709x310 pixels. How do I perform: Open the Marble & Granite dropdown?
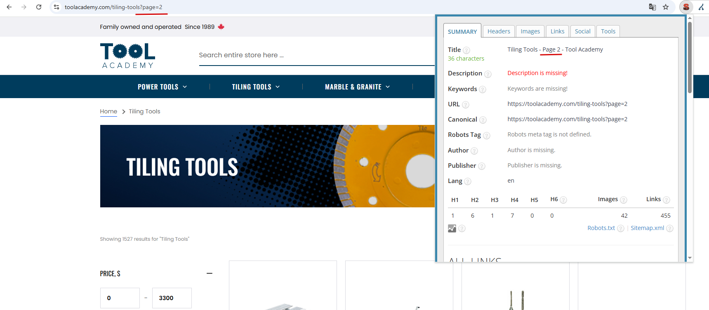click(x=358, y=87)
